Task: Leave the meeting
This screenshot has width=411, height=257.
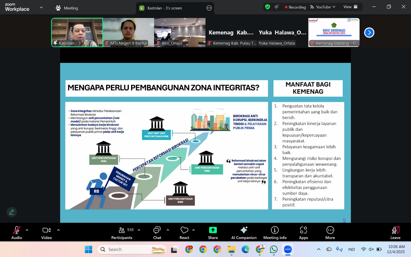Action: [x=395, y=232]
